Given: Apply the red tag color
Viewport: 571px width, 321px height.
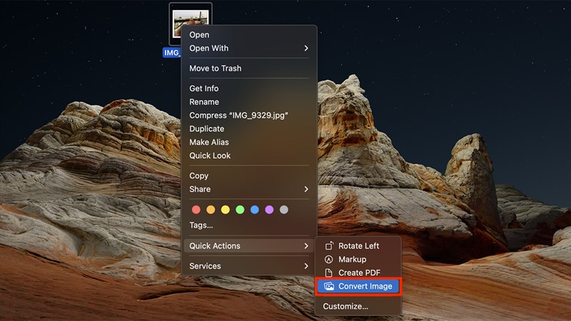Looking at the screenshot, I should point(196,210).
